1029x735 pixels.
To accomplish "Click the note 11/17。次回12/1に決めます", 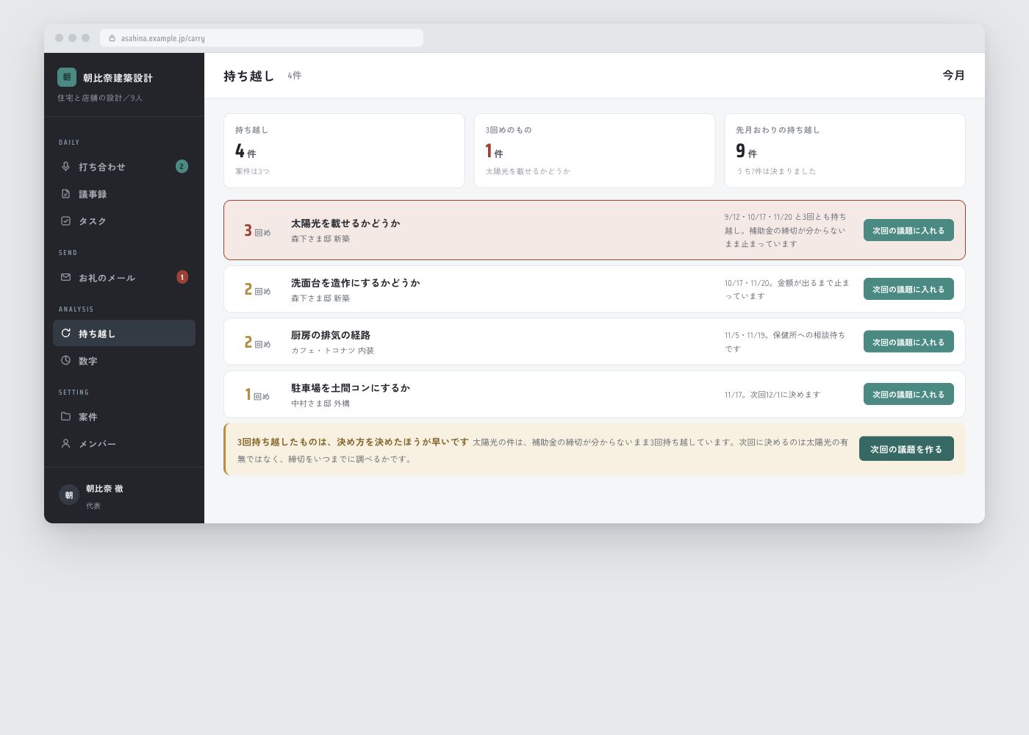I will tap(772, 395).
